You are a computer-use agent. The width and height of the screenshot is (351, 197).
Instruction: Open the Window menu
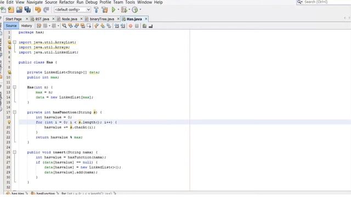pos(144,2)
